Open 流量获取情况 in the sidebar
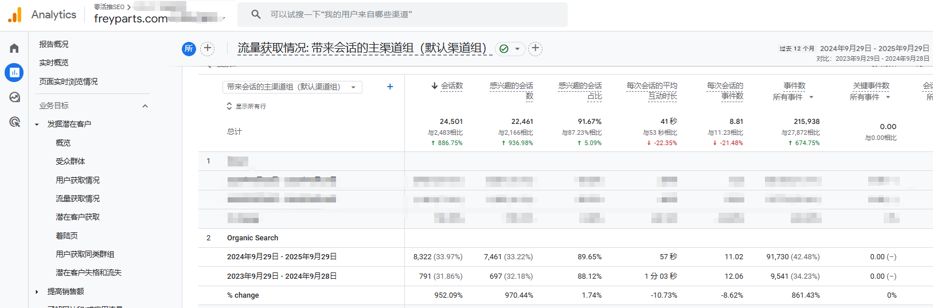Screen dimensions: 933x308 (x=77, y=198)
